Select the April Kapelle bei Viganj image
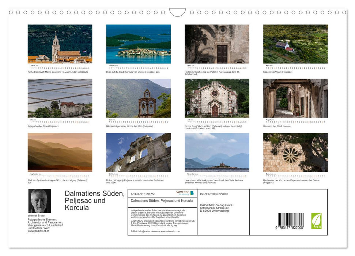 coord(295,44)
